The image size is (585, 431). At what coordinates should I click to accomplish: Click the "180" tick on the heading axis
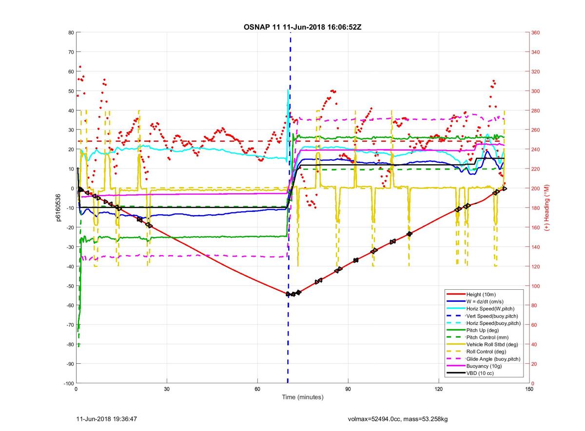[535, 208]
